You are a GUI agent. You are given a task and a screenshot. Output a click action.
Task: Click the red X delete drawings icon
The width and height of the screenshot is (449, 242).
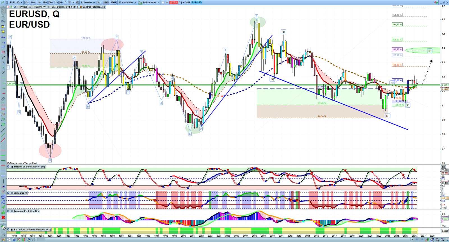3,217
